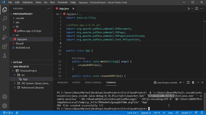Expand JRE System Library node
206x115 pixels.
click(32, 83)
